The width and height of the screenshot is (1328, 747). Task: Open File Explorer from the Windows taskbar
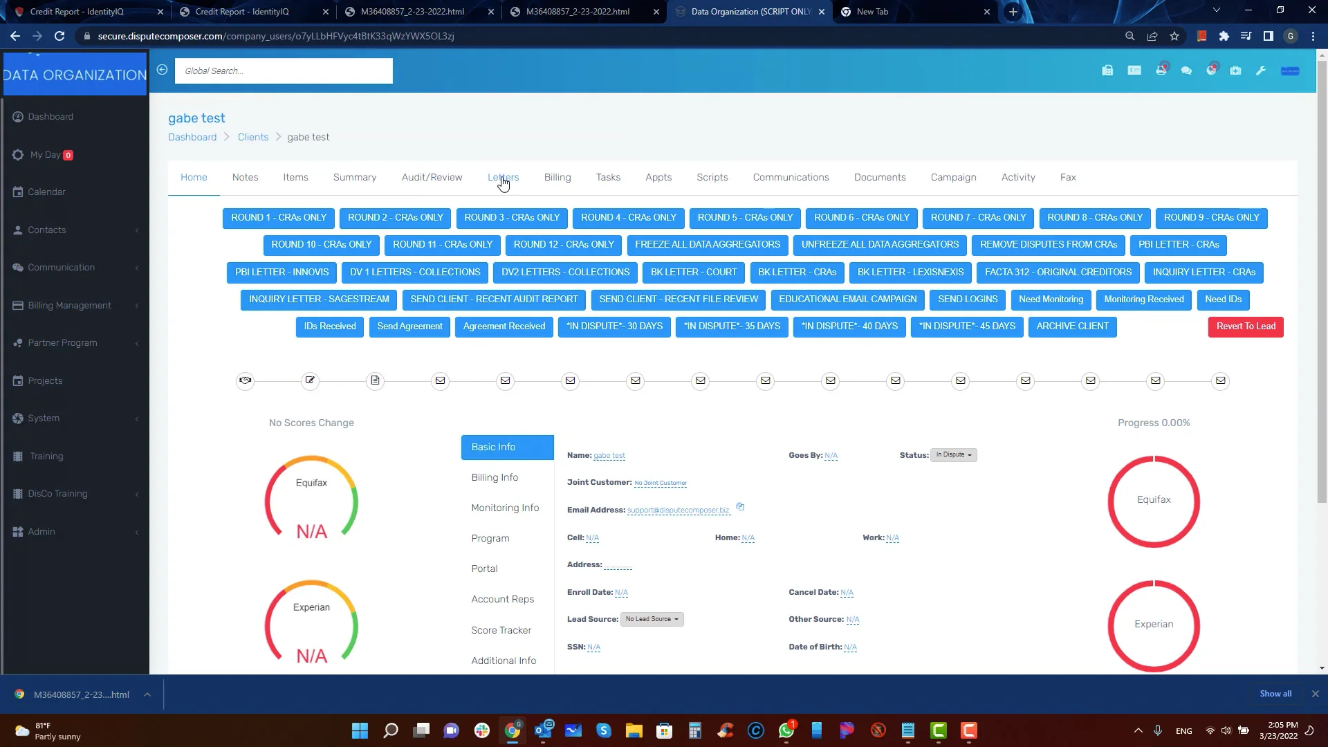pos(634,730)
